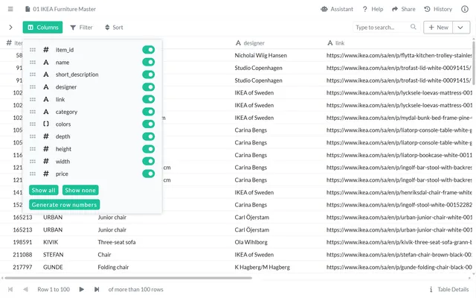This screenshot has width=476, height=298.
Task: Open the Filter menu
Action: [81, 27]
